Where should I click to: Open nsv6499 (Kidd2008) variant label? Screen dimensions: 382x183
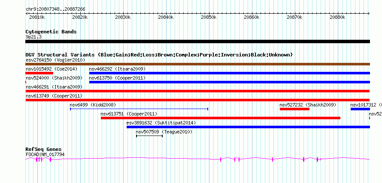tap(93, 105)
